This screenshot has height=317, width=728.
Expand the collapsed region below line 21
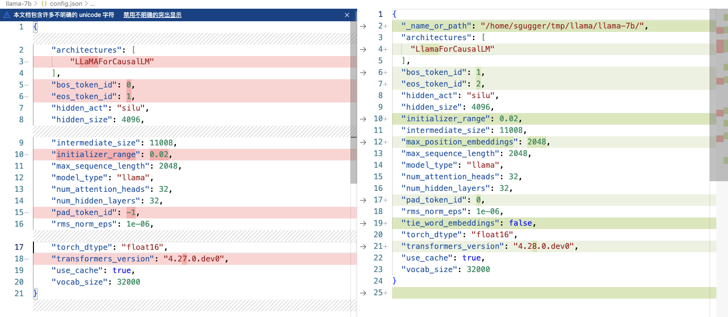(x=194, y=305)
